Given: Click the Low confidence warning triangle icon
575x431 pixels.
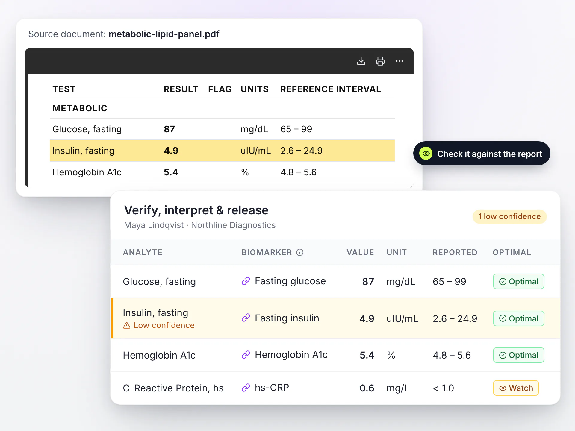Looking at the screenshot, I should pyautogui.click(x=127, y=325).
